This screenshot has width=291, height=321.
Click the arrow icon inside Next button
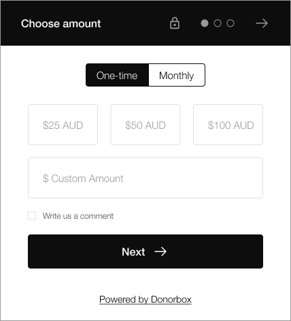point(160,251)
